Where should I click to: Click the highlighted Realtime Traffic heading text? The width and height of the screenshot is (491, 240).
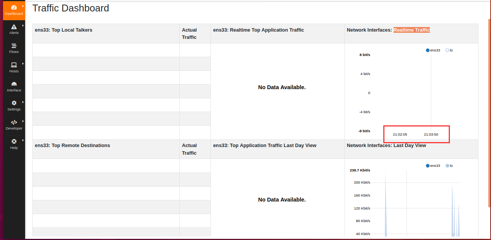click(411, 30)
